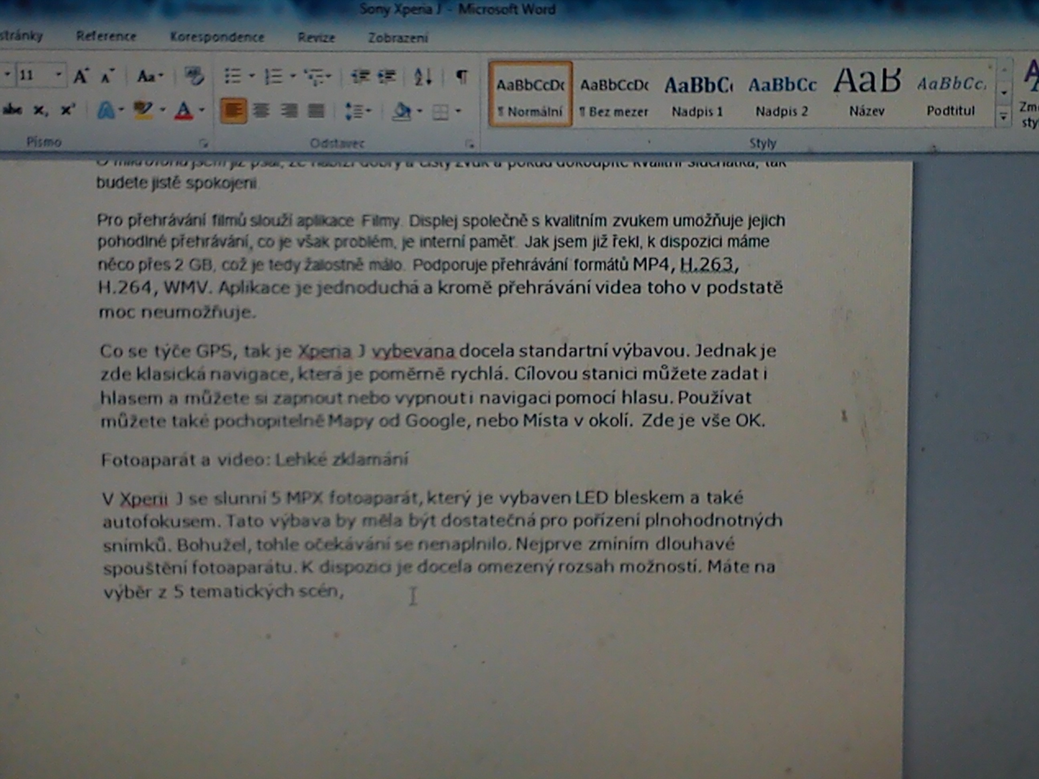Click the misspelled word vybevana
The width and height of the screenshot is (1039, 779).
413,351
